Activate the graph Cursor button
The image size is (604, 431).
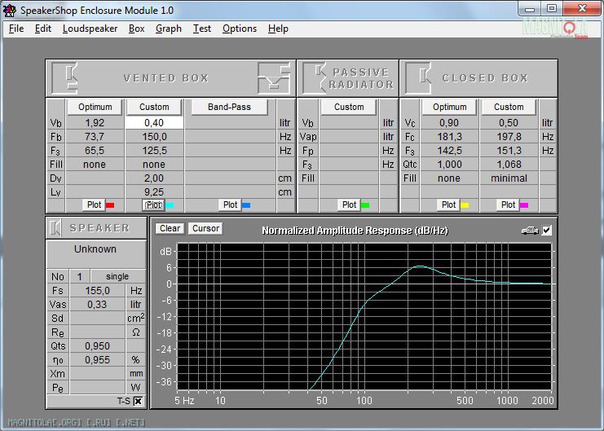coord(205,228)
